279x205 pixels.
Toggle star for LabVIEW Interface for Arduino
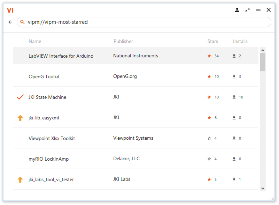point(209,56)
